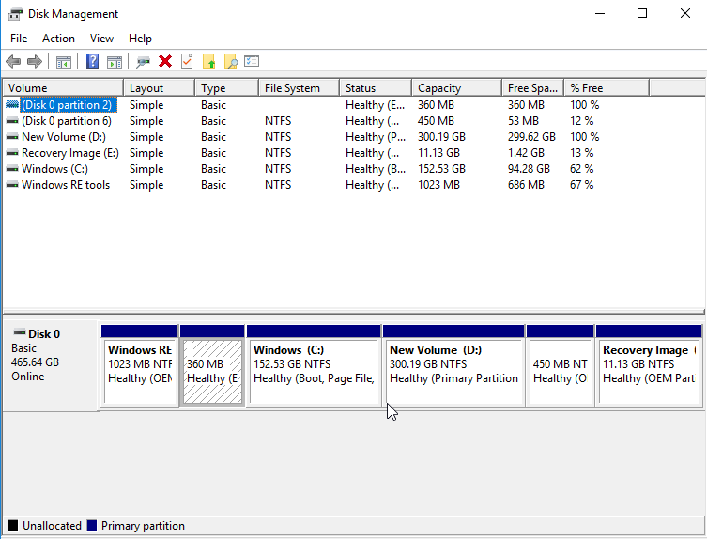The width and height of the screenshot is (707, 539).
Task: Click the Forward arrow toolbar icon
Action: click(x=35, y=62)
